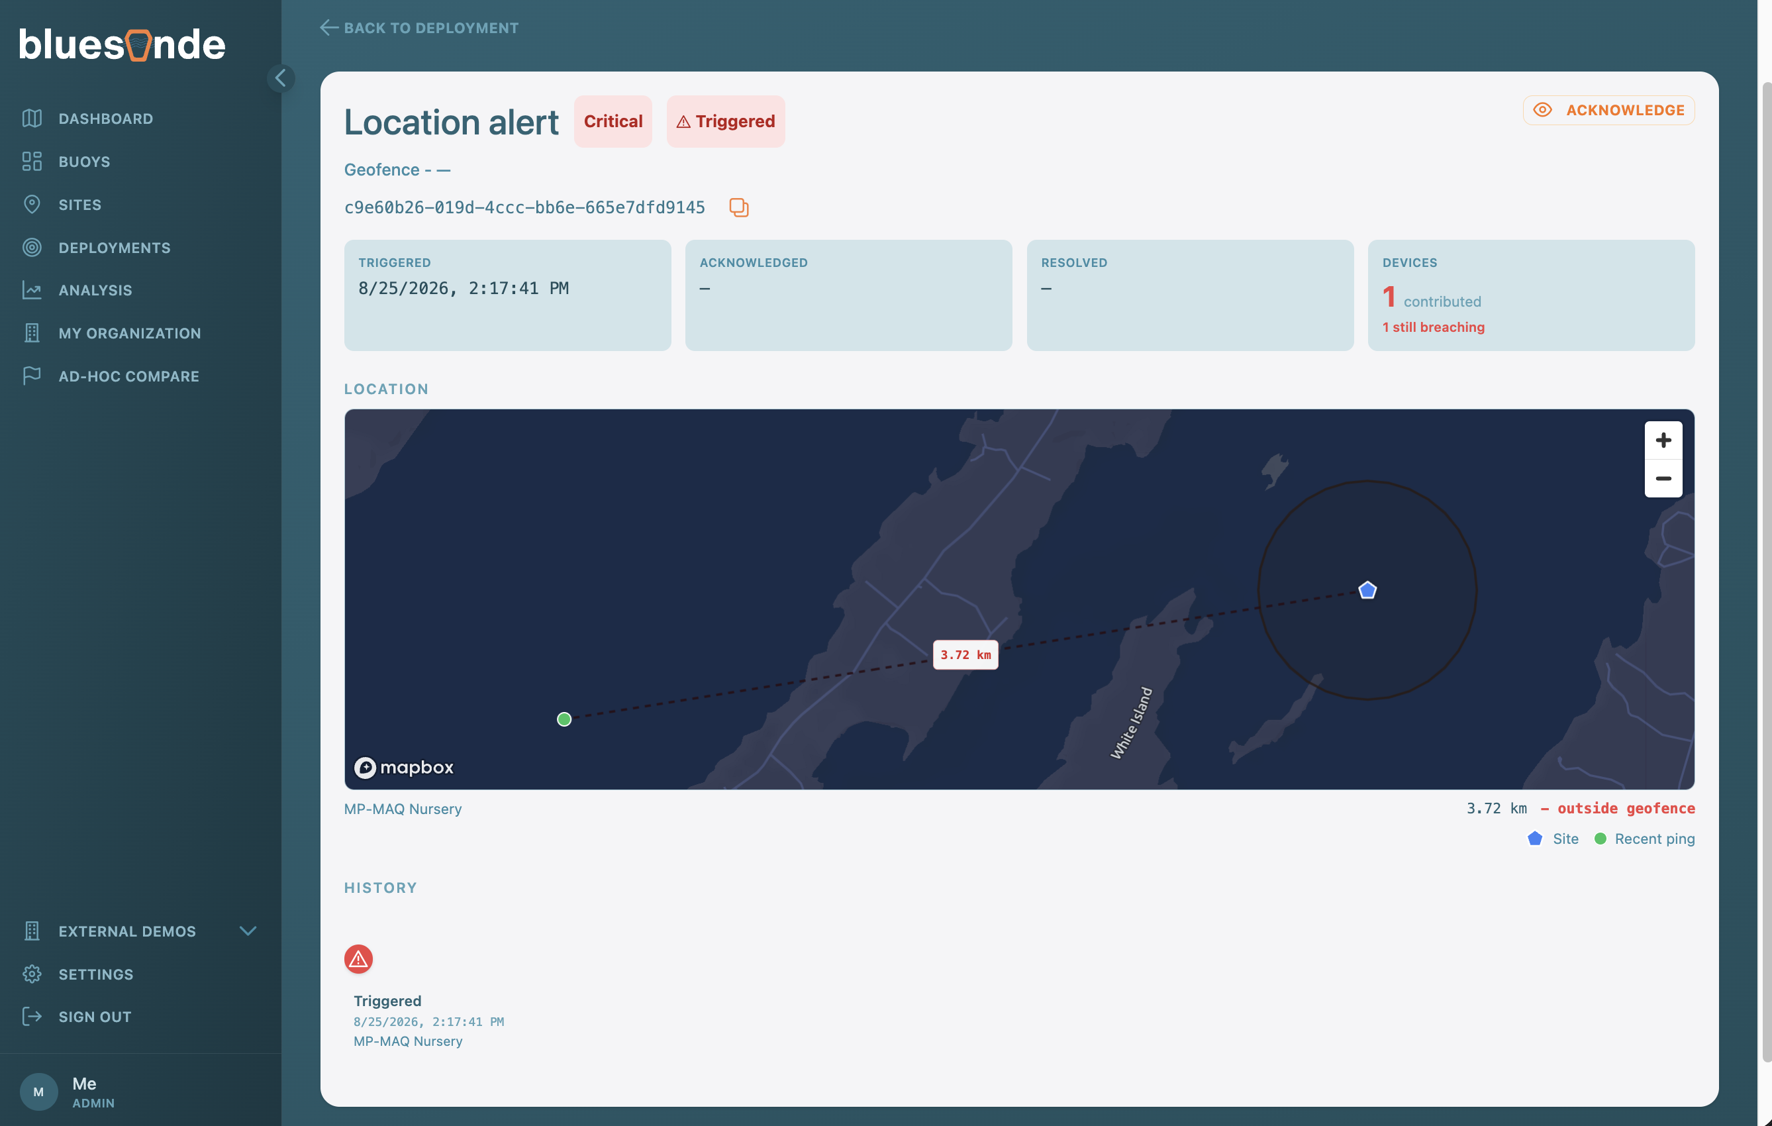
Task: Go to Ad-hoc Compare menu label
Action: pyautogui.click(x=128, y=376)
